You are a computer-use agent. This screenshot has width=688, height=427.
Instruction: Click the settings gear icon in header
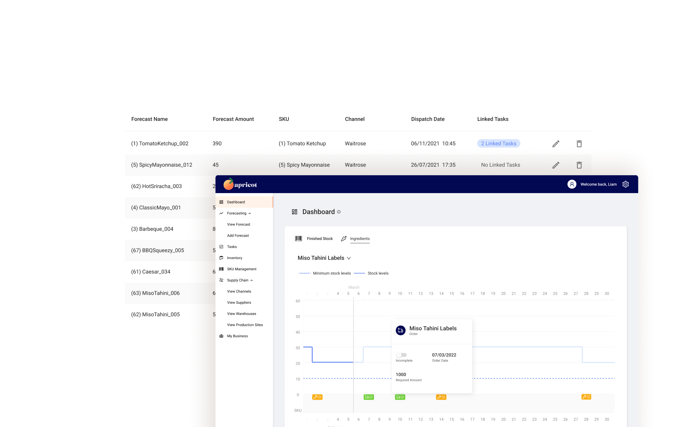point(625,184)
